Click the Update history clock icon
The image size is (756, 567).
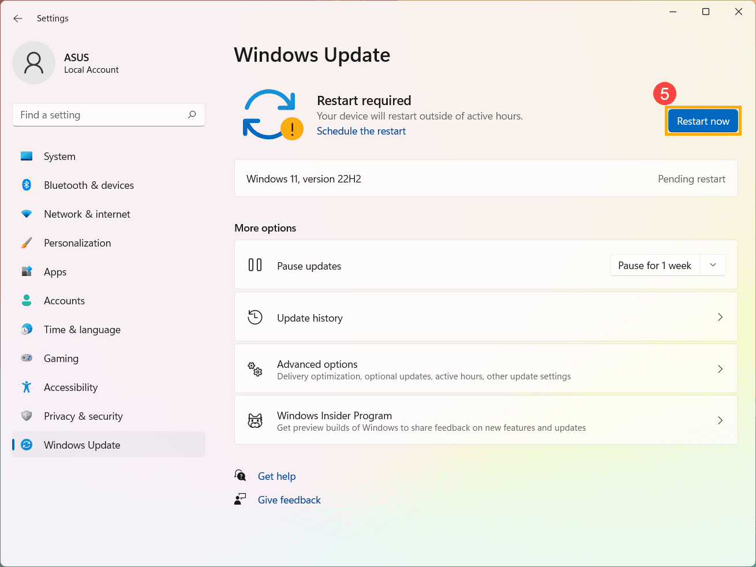coord(255,317)
